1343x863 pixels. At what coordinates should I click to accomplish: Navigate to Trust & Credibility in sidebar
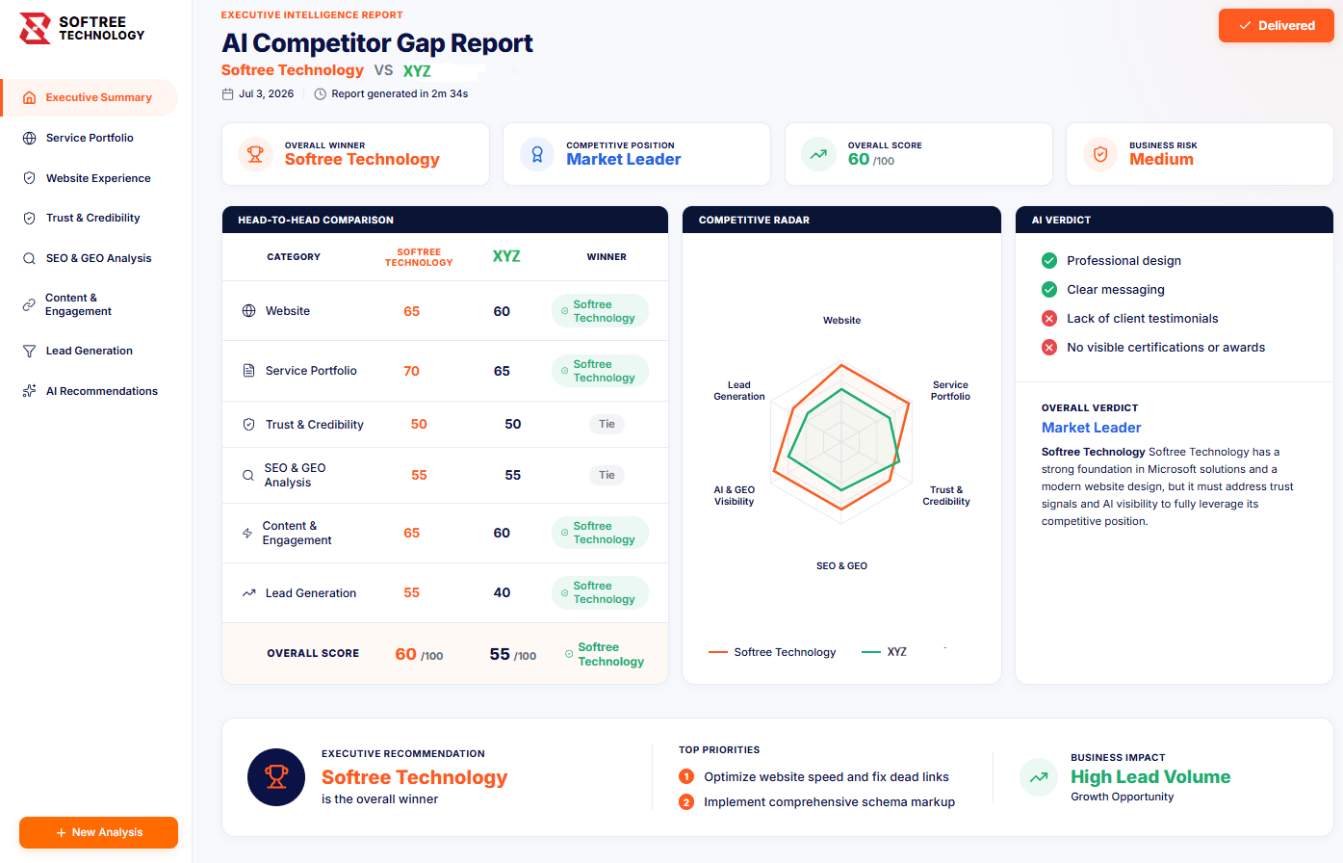[90, 218]
